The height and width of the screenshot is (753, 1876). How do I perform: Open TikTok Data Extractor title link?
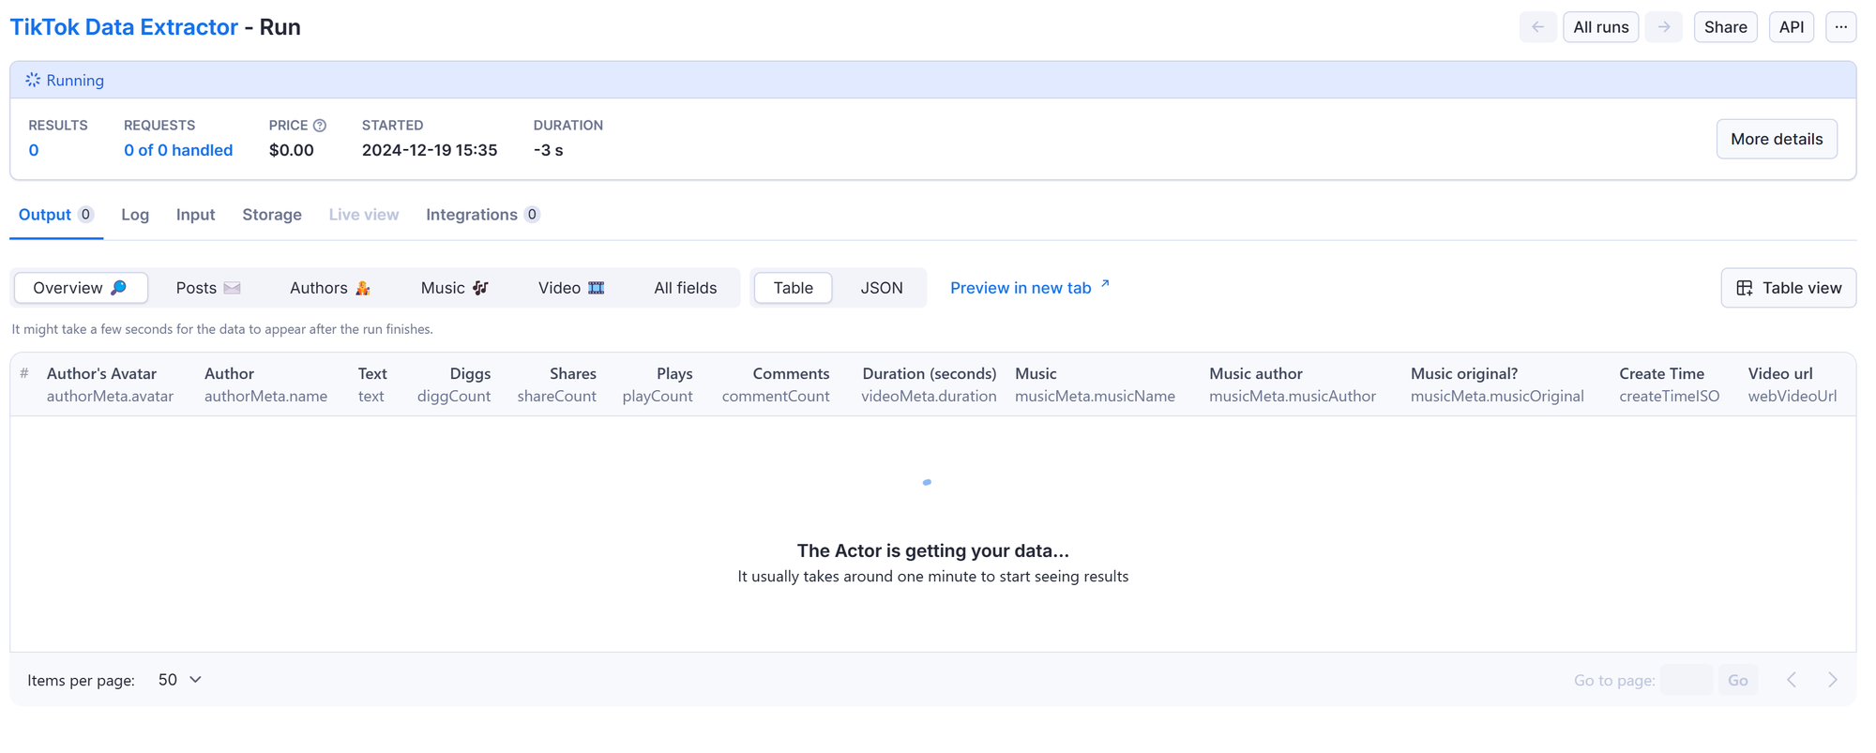[x=124, y=27]
